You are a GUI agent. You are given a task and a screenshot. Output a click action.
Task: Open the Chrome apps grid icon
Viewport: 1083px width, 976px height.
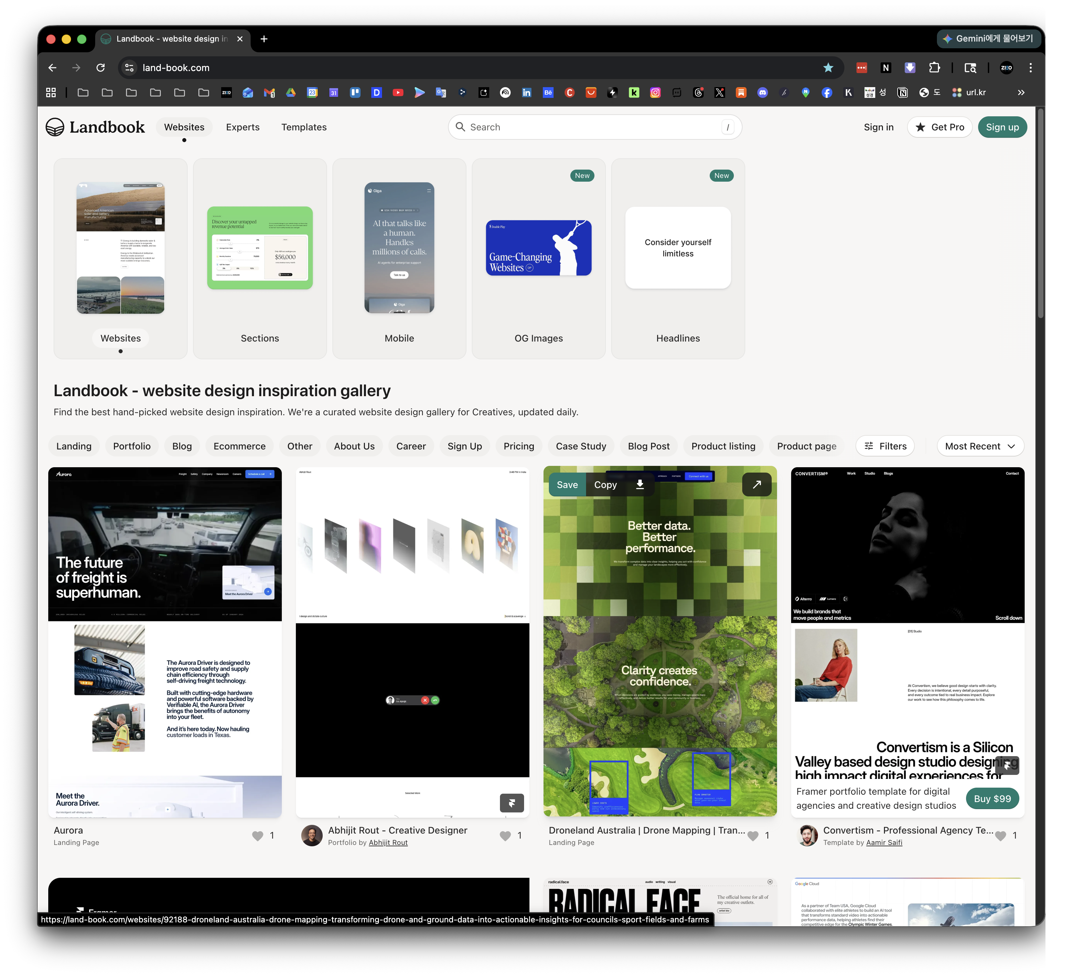click(51, 93)
